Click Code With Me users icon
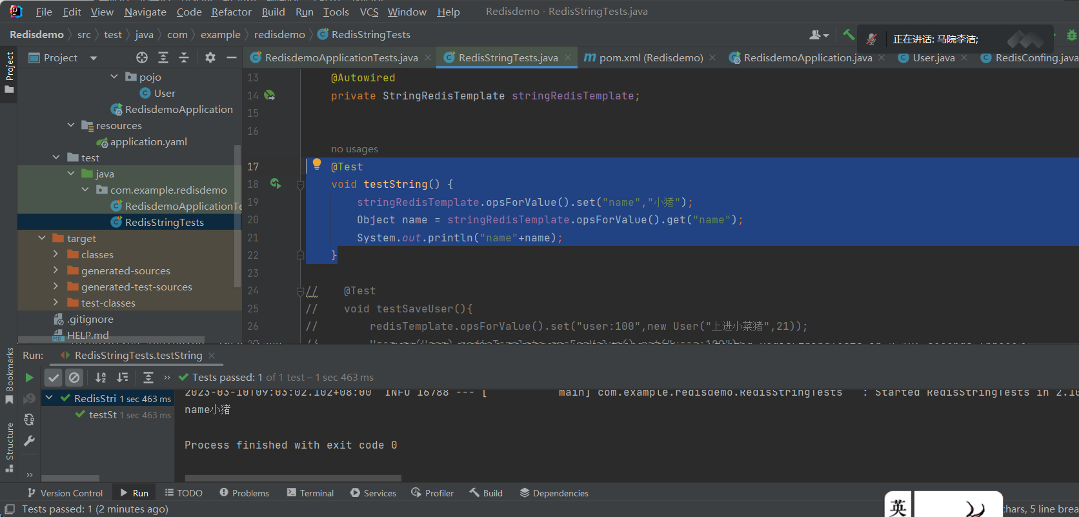Screen dimensions: 1079x517 [819, 35]
